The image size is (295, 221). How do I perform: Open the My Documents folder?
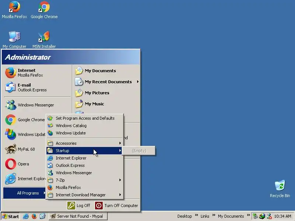106,71
